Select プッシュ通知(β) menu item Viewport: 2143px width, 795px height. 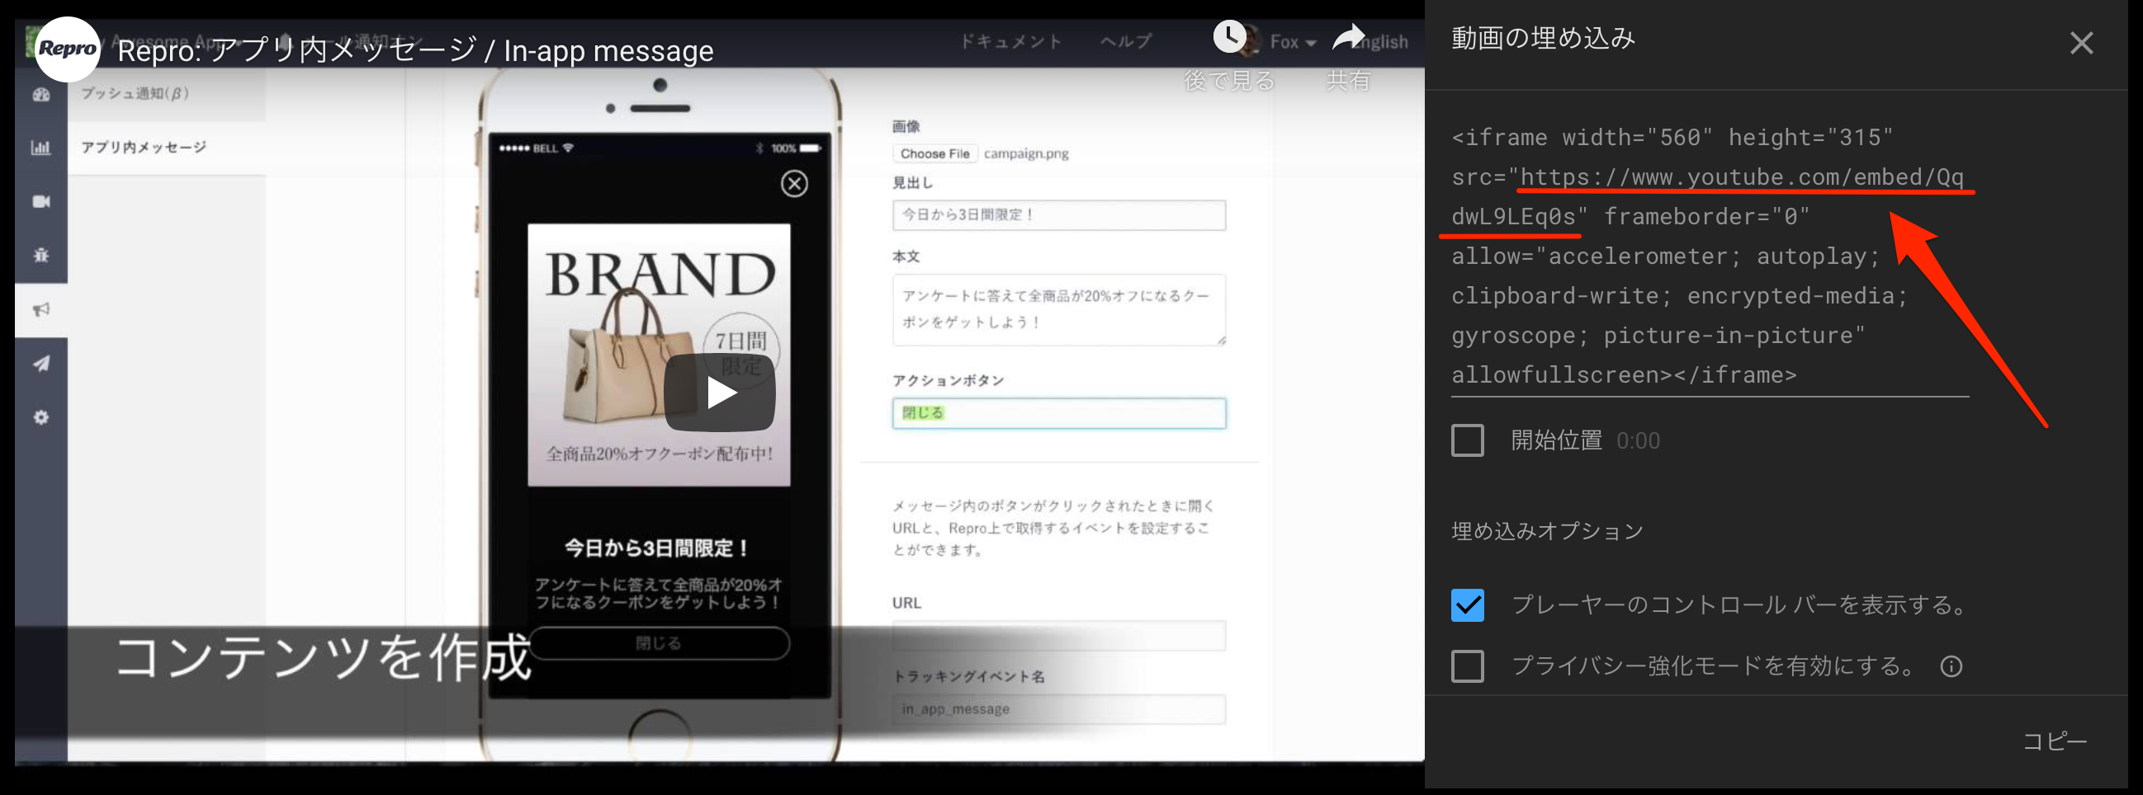[135, 93]
